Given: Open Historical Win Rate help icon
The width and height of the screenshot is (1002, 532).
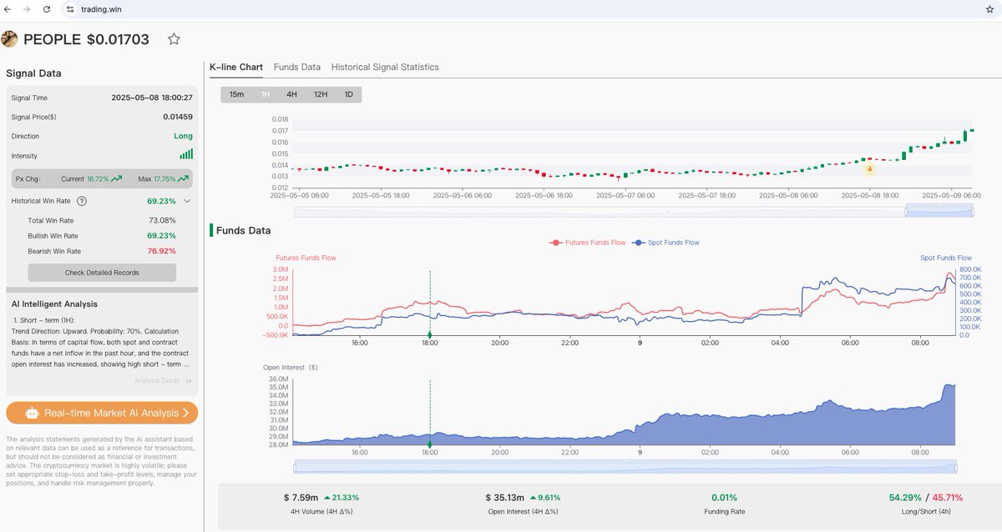Looking at the screenshot, I should click(81, 201).
